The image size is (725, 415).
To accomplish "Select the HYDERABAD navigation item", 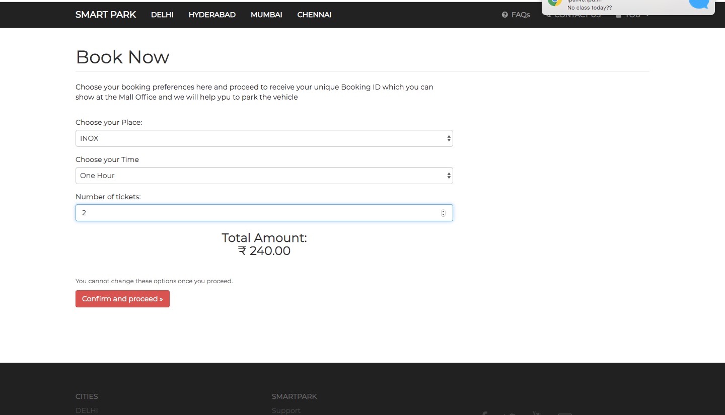I will [x=212, y=15].
